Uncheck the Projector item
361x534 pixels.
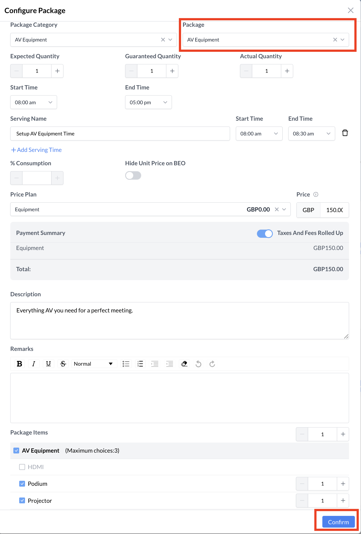pyautogui.click(x=22, y=501)
